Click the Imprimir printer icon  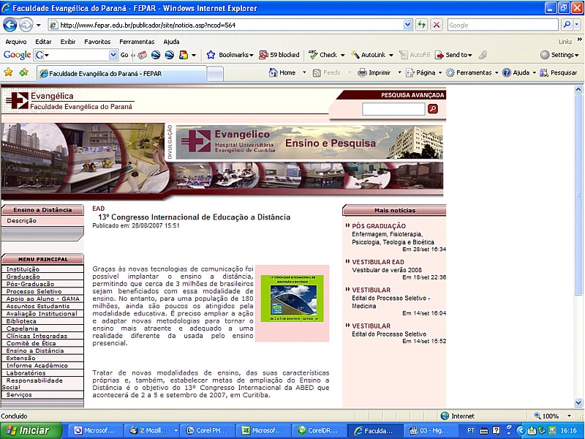click(x=361, y=72)
